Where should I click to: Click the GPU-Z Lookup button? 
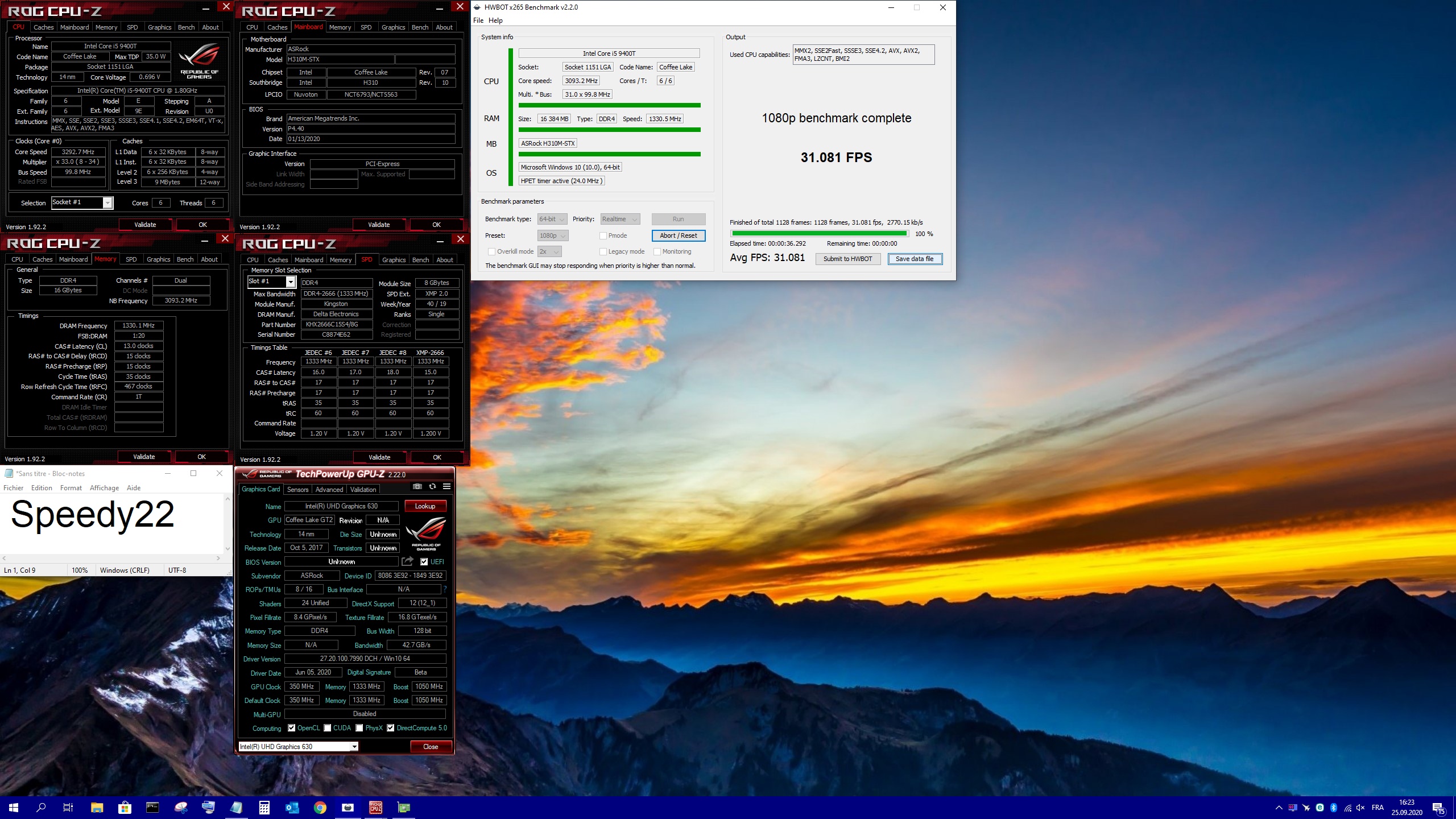425,506
